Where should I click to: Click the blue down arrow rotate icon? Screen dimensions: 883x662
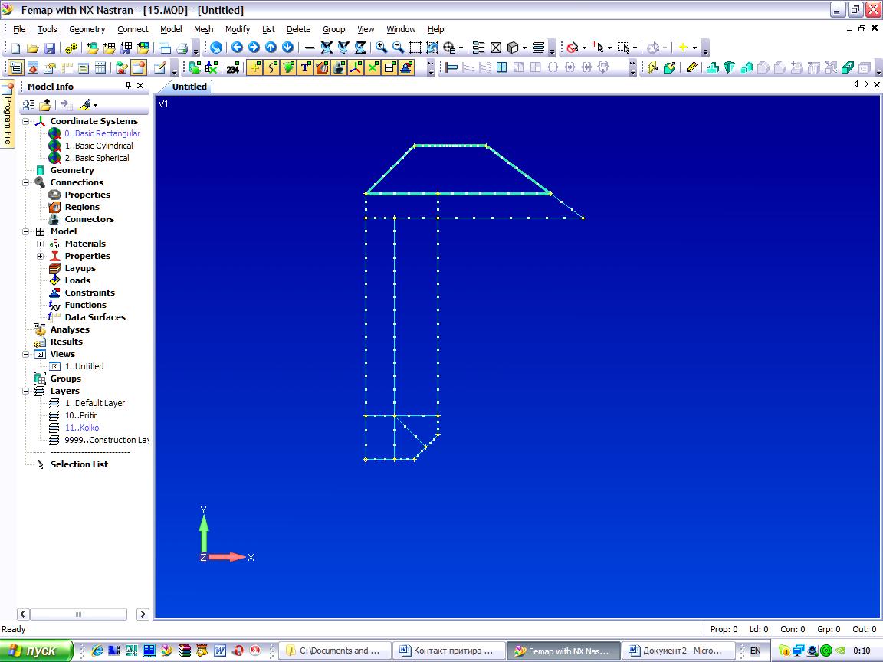(287, 48)
